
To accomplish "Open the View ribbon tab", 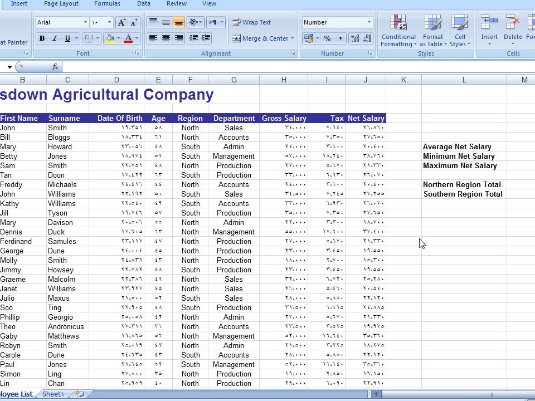I will click(x=209, y=4).
